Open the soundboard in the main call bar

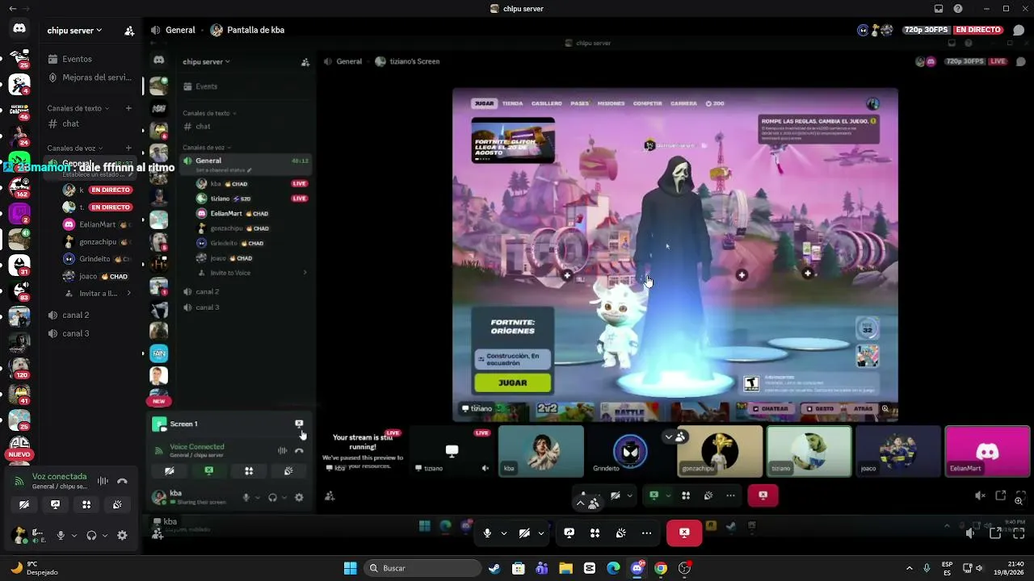[x=620, y=533]
